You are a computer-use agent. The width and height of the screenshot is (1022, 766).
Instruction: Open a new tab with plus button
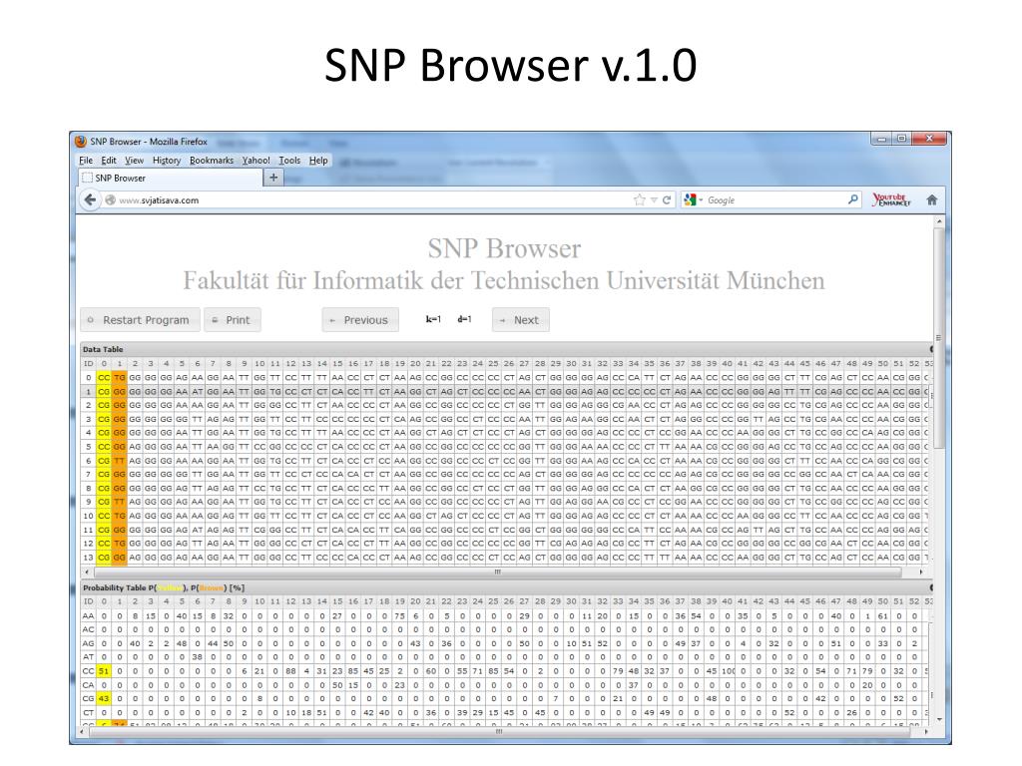[x=273, y=178]
